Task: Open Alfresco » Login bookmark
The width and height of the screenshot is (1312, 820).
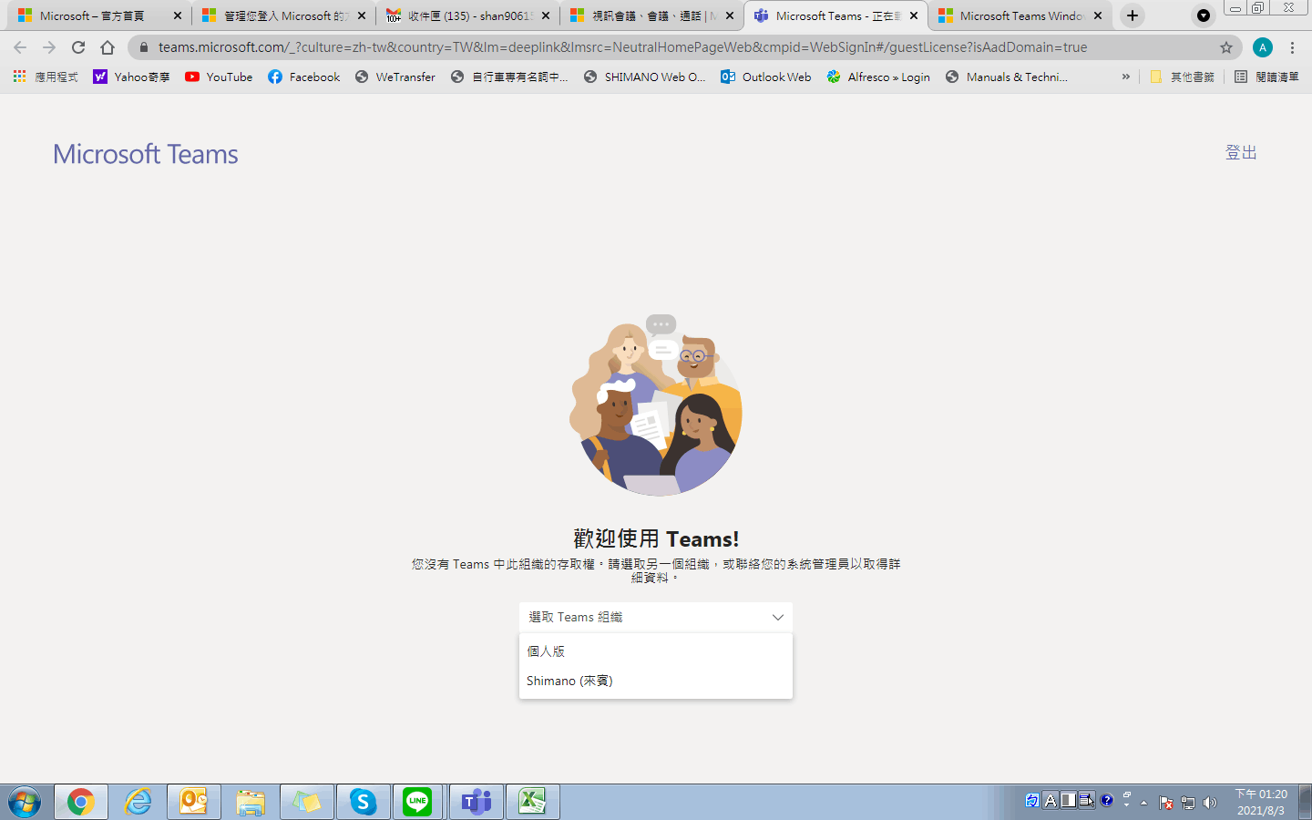Action: 878,77
